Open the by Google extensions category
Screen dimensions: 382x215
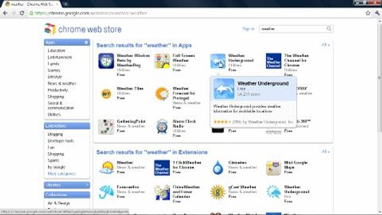[x=57, y=167]
